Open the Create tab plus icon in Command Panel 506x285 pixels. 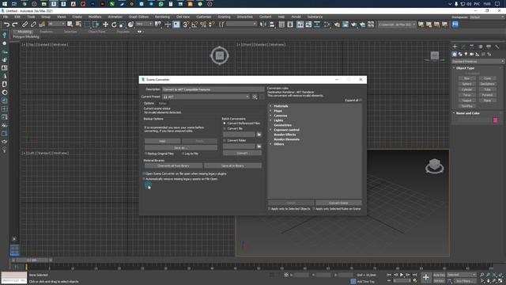pos(455,47)
